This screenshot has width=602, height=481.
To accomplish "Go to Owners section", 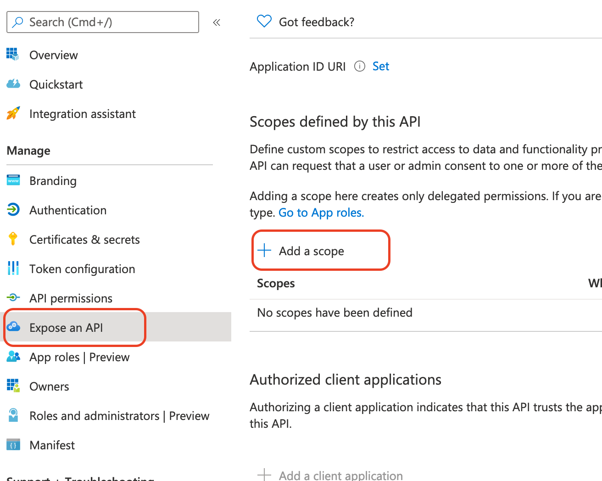I will [49, 386].
